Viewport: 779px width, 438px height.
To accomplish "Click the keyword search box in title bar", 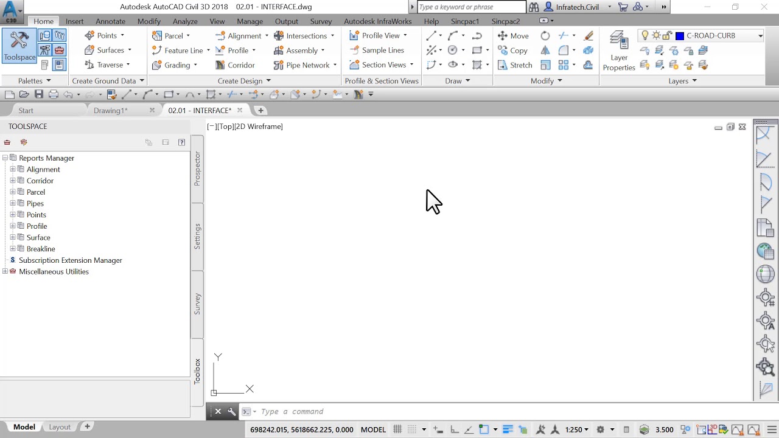I will coord(472,7).
